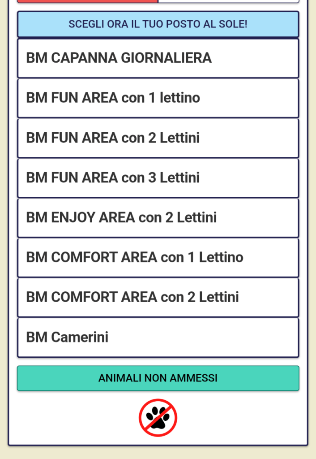
Task: Click the red bar segment at top
Action: tap(87, 1)
